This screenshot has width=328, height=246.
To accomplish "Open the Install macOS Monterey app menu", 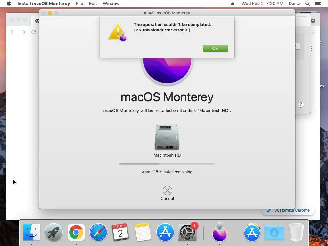I will (x=44, y=4).
